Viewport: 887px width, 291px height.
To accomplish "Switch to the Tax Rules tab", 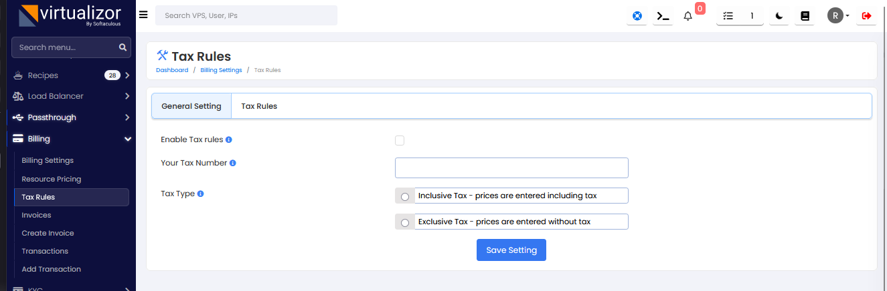I will (x=259, y=106).
